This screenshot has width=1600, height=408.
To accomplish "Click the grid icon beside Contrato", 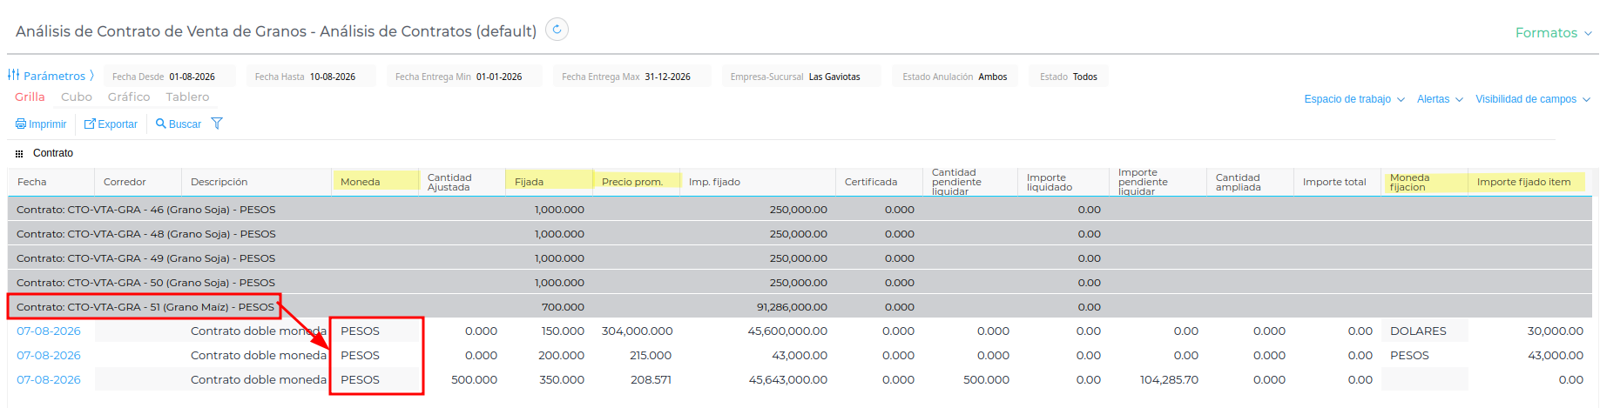I will 19,153.
